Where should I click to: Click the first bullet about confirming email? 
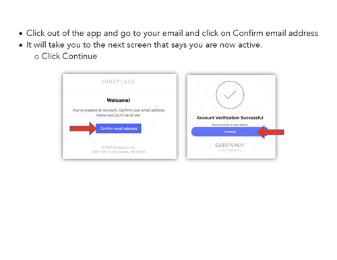(x=172, y=33)
